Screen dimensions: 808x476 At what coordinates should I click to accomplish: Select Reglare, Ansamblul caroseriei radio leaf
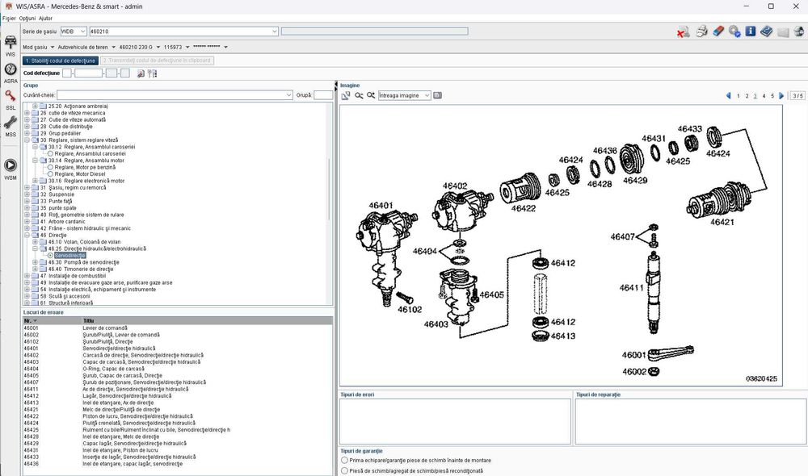tap(50, 153)
